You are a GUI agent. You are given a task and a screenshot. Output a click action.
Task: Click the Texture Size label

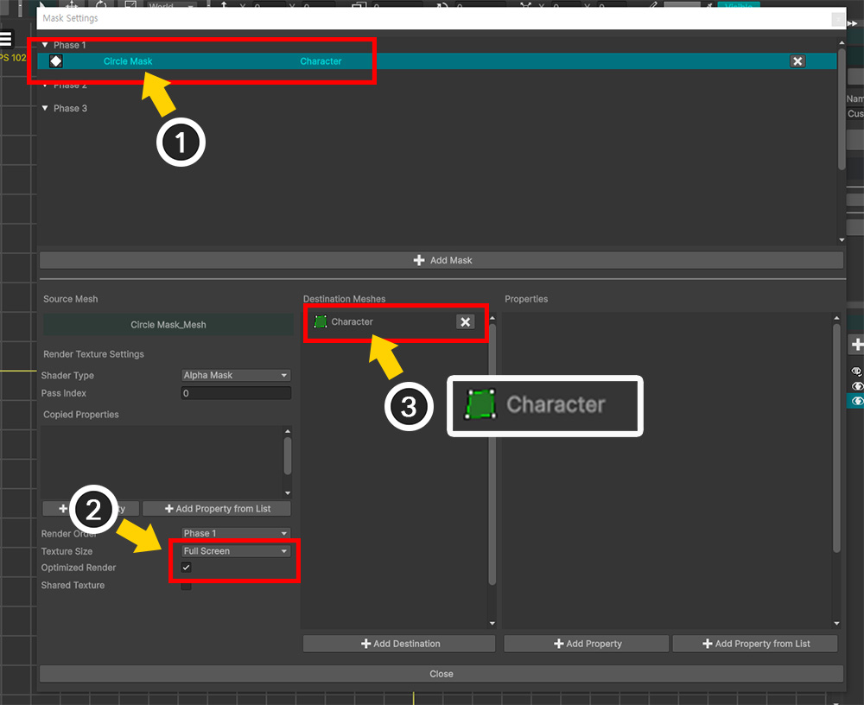click(67, 551)
